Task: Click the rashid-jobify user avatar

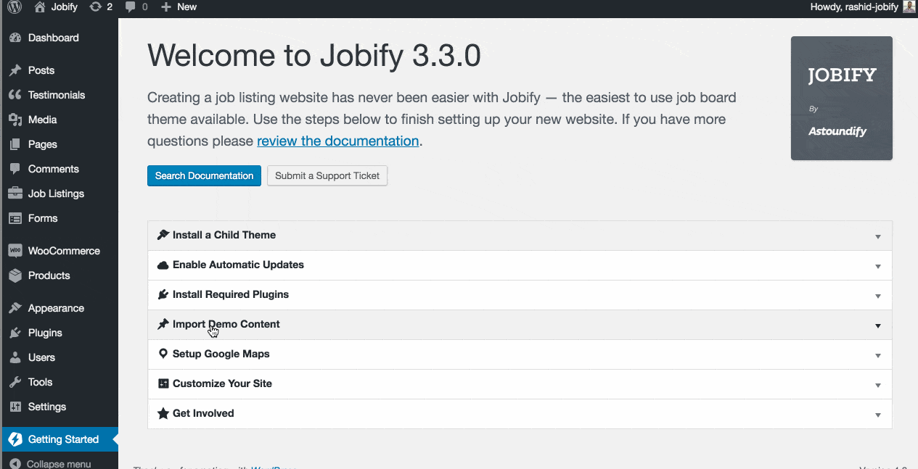Action: tap(909, 7)
